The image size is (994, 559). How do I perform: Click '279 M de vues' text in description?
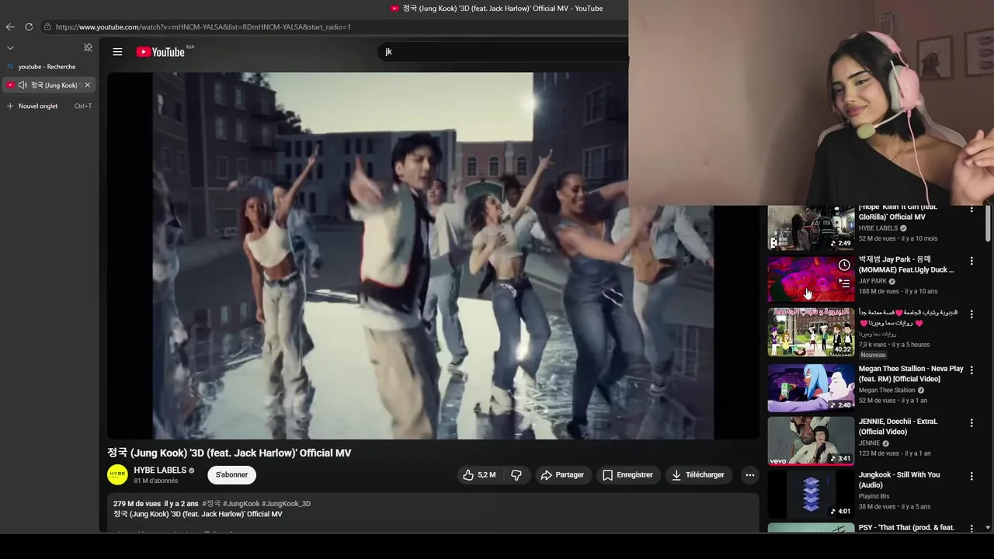tap(137, 504)
